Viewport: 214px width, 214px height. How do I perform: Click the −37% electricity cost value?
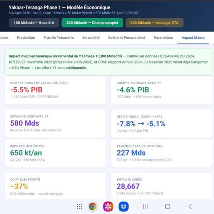(x=19, y=186)
